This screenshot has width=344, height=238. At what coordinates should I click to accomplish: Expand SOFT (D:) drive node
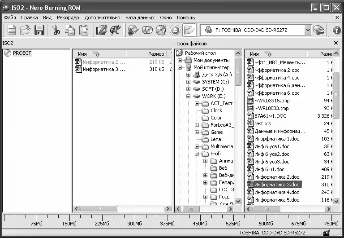(x=188, y=89)
